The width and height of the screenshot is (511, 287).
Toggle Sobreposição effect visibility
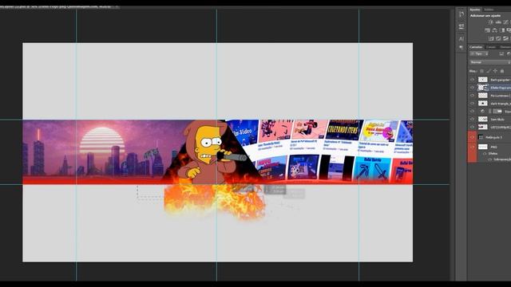tap(489, 159)
